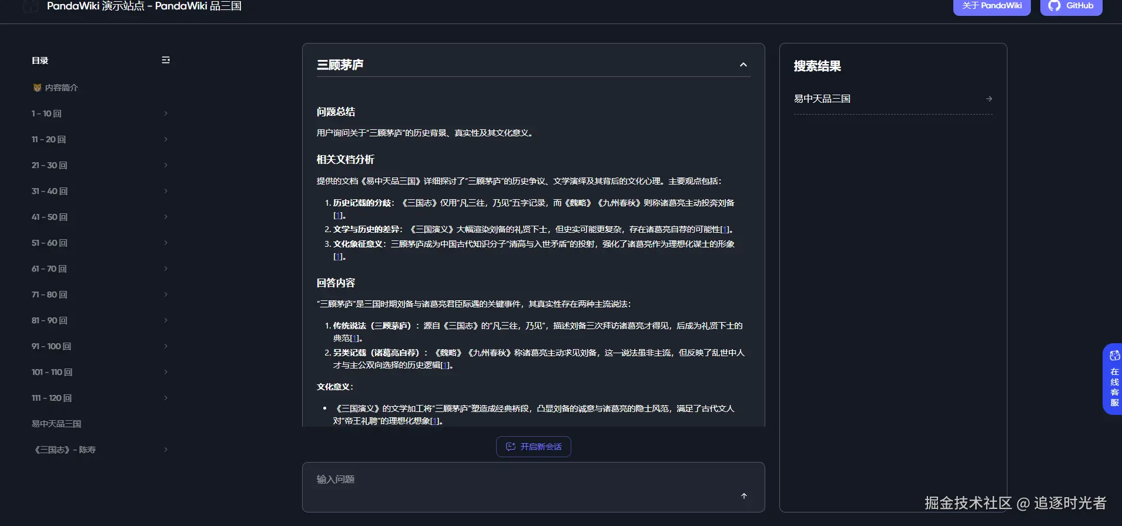Click citation [1] after 另类记载 item
The width and height of the screenshot is (1122, 526).
click(446, 366)
